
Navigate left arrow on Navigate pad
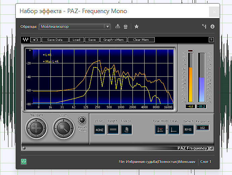point(29,128)
